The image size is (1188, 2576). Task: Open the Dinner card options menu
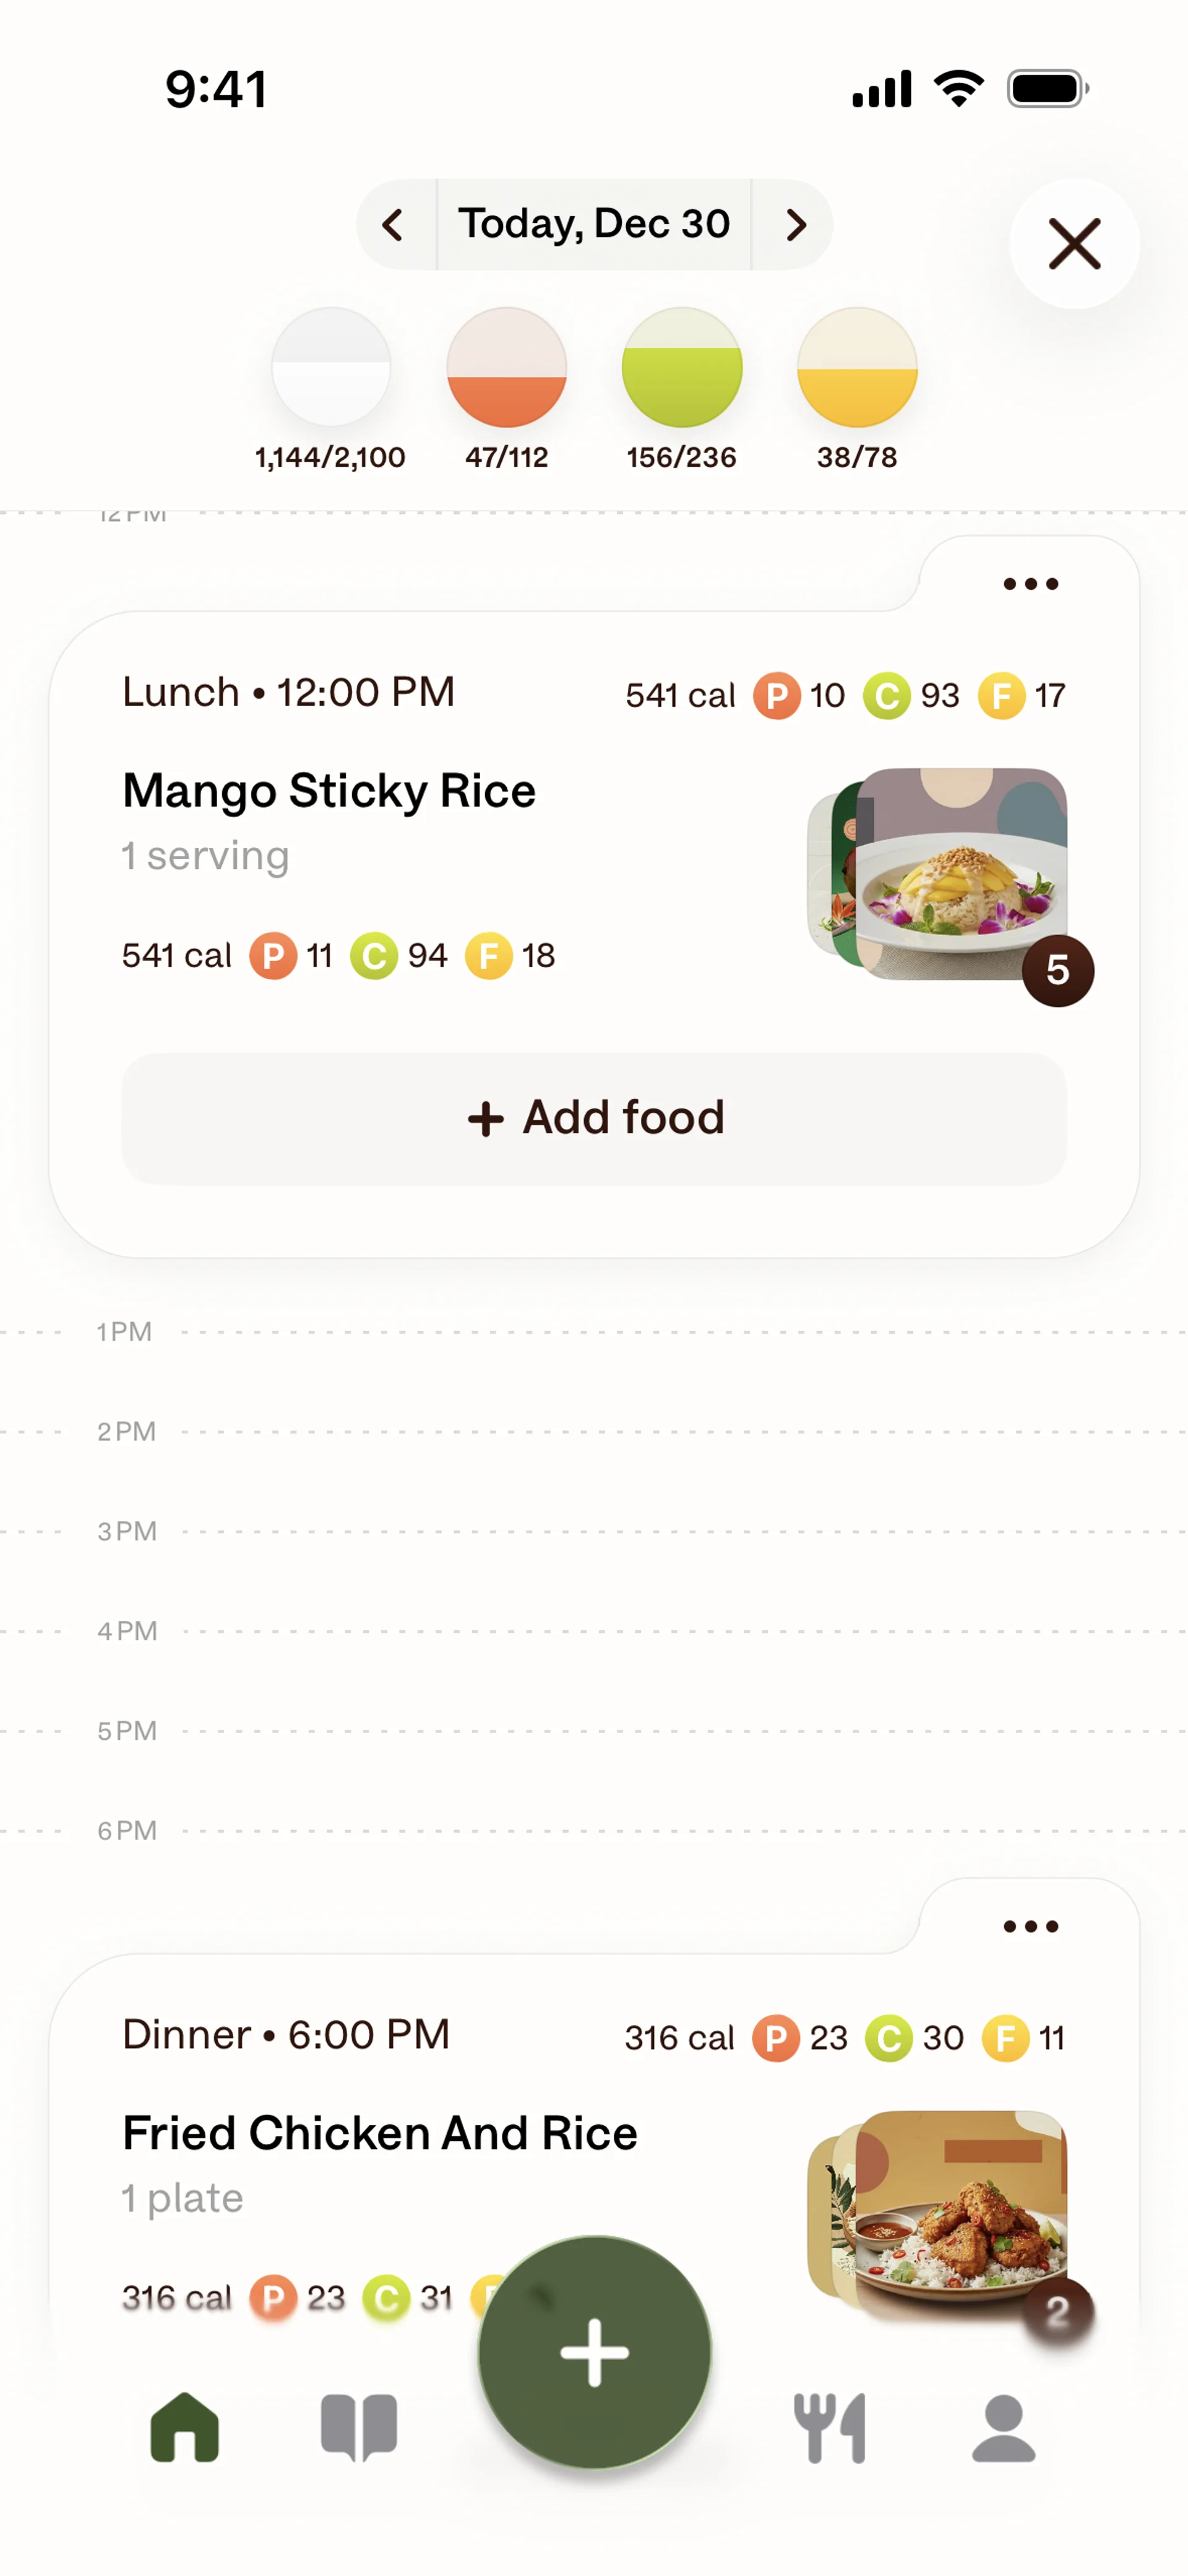pyautogui.click(x=1030, y=1926)
